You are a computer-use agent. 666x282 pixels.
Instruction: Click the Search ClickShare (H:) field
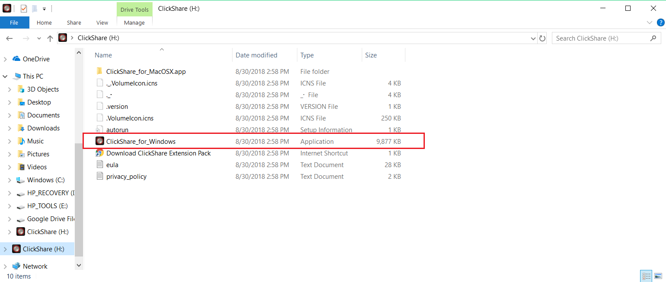606,38
